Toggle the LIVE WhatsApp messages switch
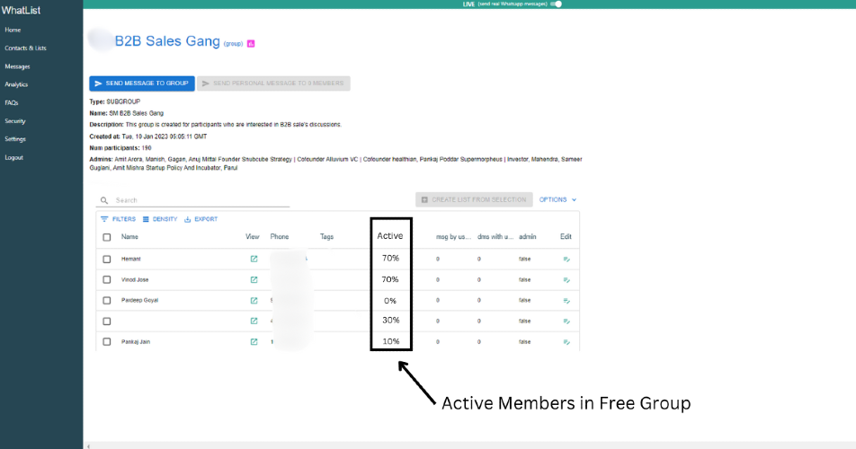This screenshot has height=449, width=856. [556, 4]
